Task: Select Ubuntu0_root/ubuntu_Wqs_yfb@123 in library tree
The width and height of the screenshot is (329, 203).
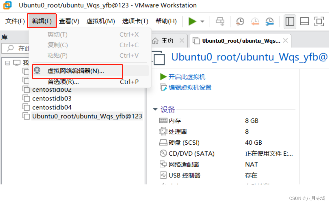Action: 87,116
